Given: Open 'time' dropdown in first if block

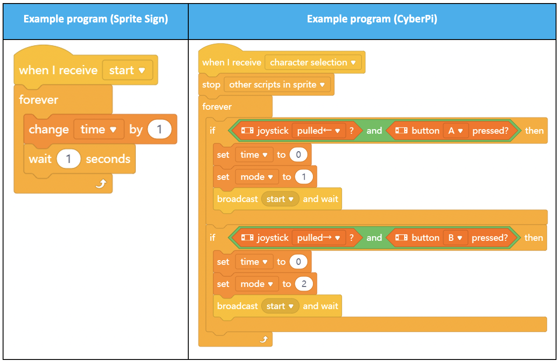Looking at the screenshot, I should pos(254,155).
